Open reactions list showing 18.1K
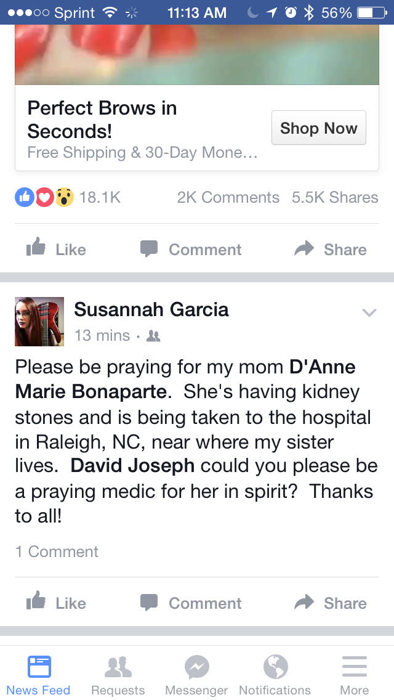The image size is (394, 700). tap(68, 198)
